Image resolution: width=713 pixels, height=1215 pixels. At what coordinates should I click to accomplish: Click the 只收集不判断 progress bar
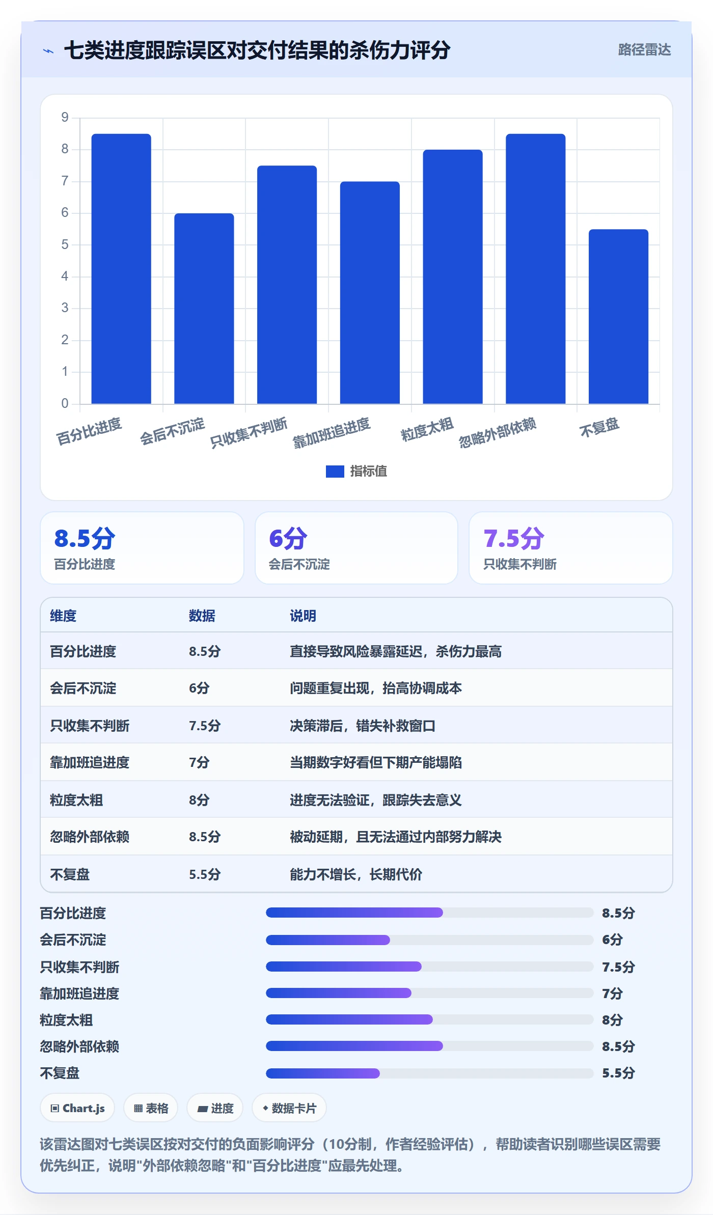pos(430,967)
